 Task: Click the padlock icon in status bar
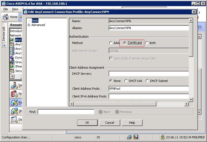point(163,137)
